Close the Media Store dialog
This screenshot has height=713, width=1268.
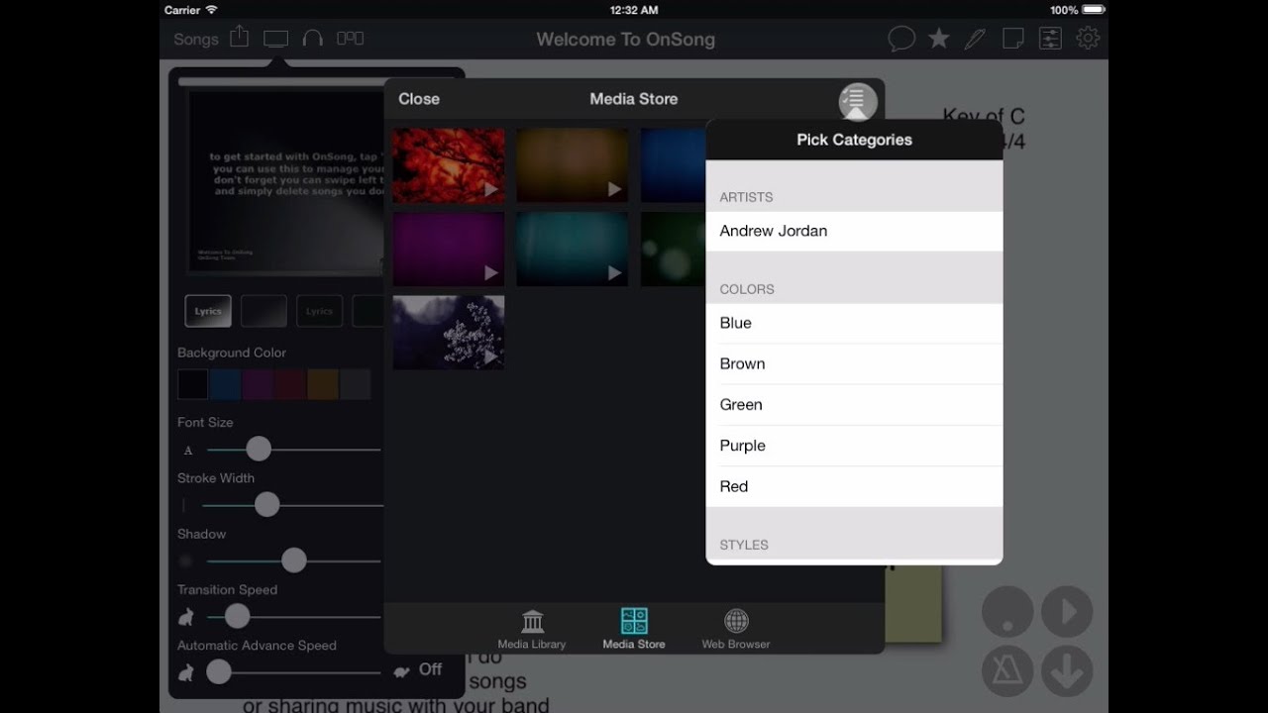coord(419,99)
